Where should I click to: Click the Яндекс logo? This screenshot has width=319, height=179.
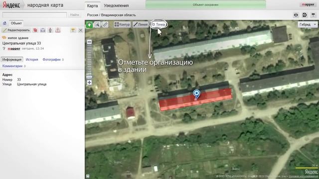(x=11, y=5)
